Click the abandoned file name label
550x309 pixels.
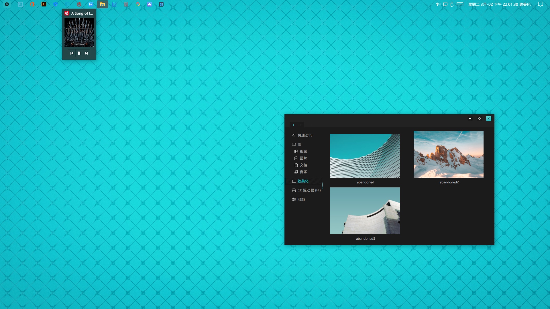click(x=366, y=182)
